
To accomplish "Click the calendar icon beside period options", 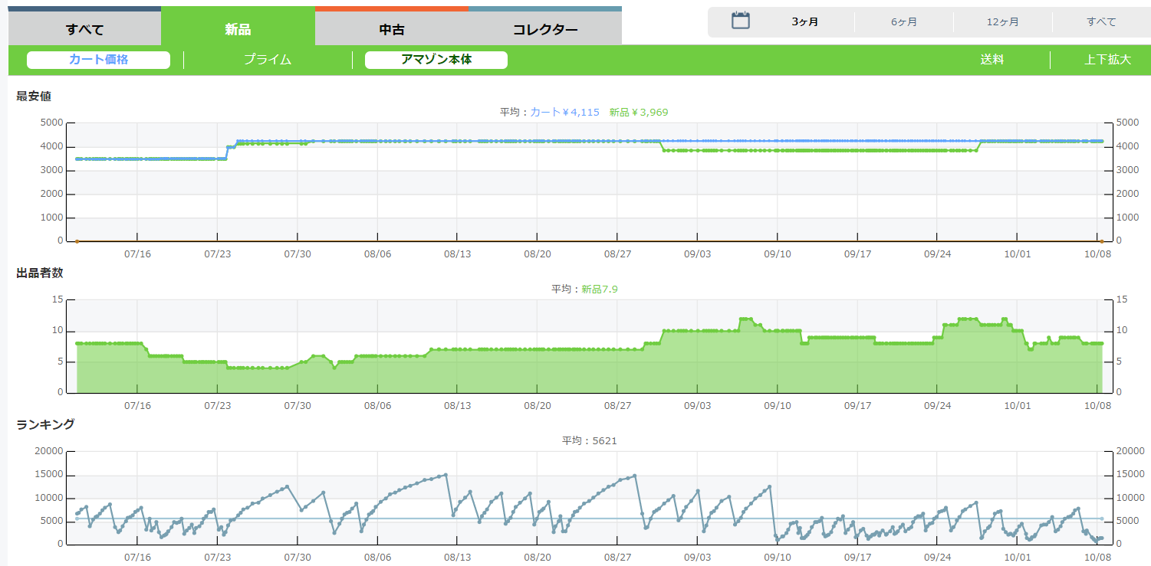I will [x=740, y=21].
